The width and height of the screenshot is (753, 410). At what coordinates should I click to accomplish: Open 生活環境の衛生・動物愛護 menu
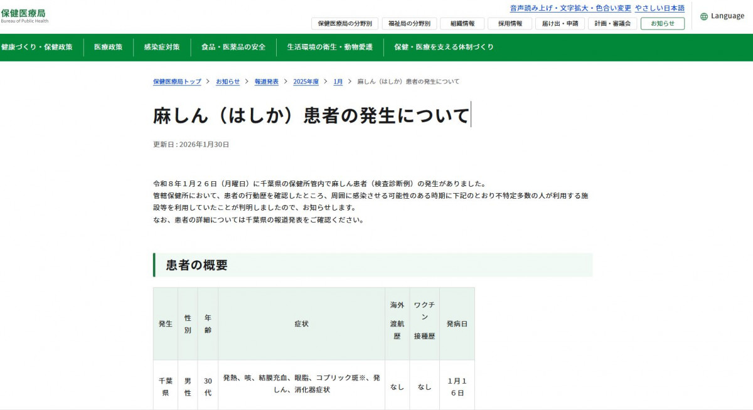329,47
